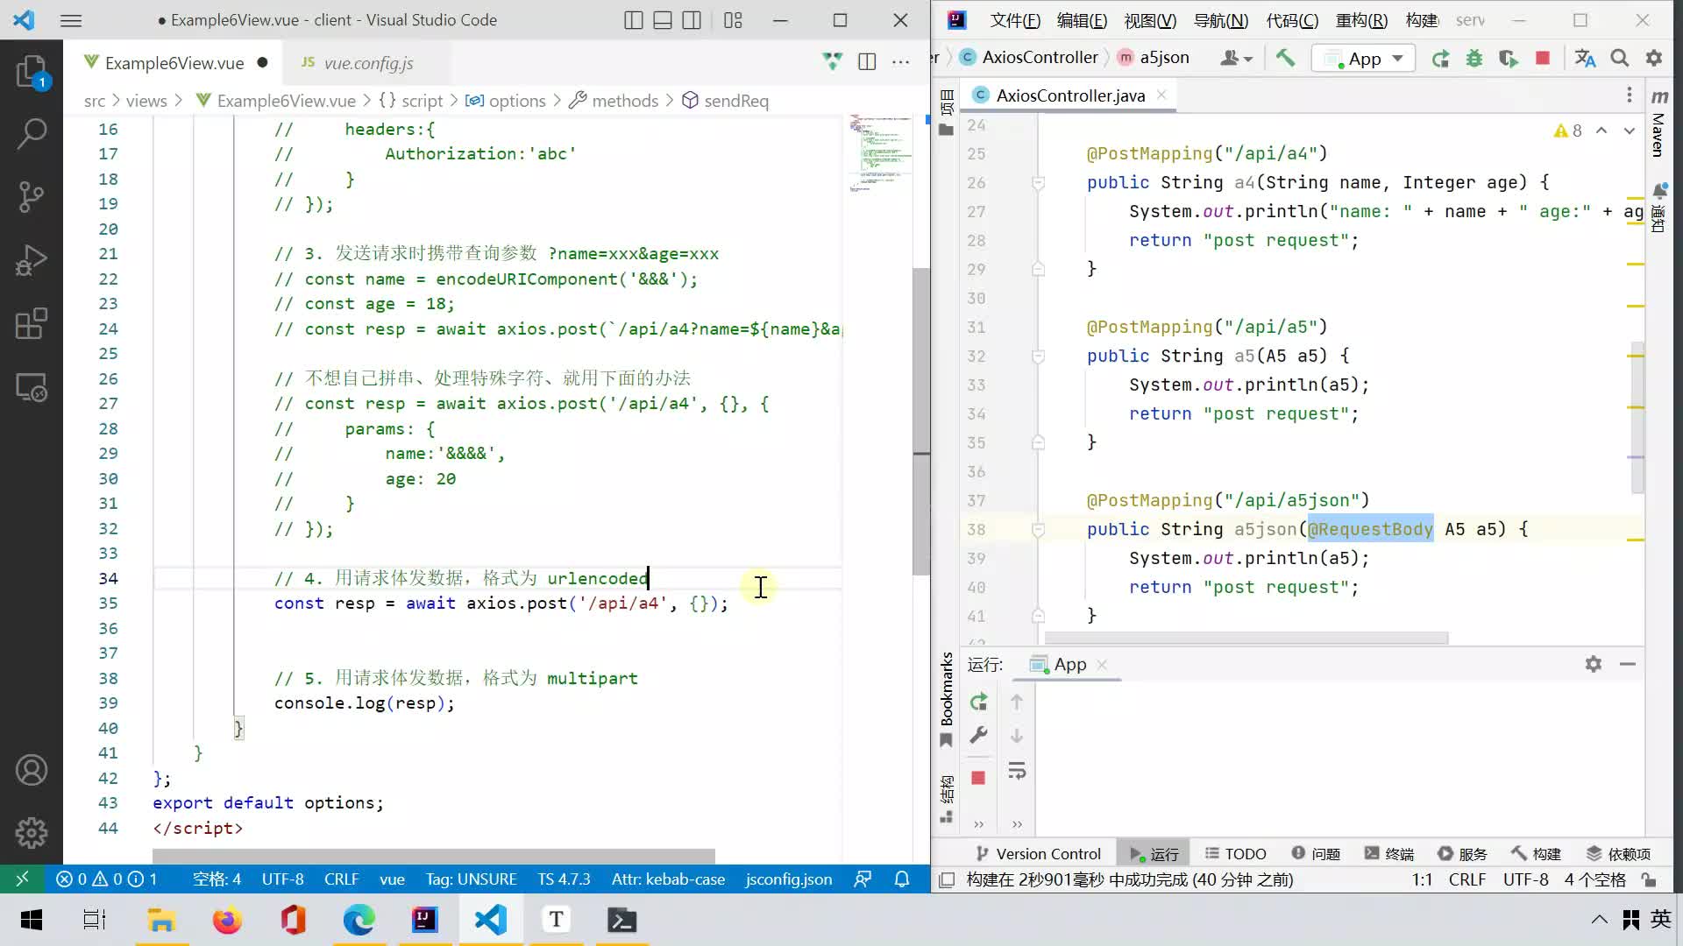Open the remote window indicator in the status bar

coord(23,879)
